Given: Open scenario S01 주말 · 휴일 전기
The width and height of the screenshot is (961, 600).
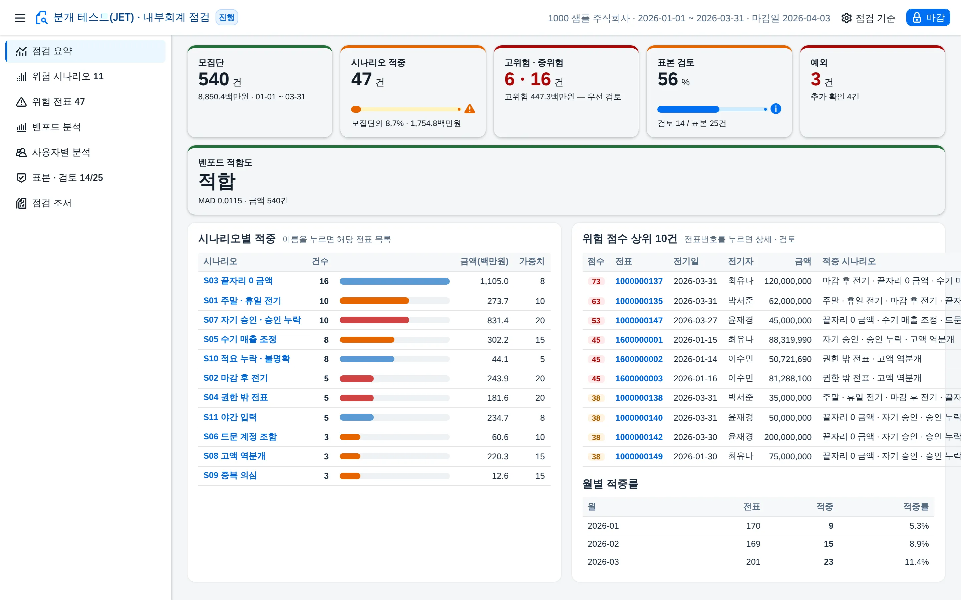Looking at the screenshot, I should pyautogui.click(x=242, y=301).
